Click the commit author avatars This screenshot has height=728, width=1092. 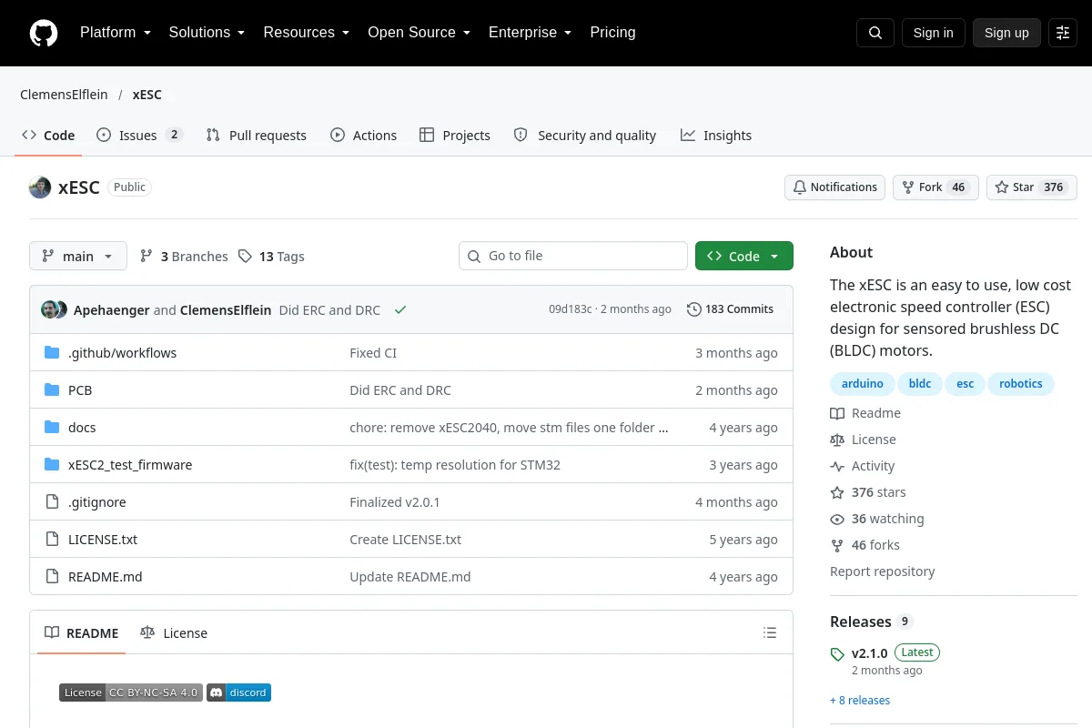[x=54, y=309]
